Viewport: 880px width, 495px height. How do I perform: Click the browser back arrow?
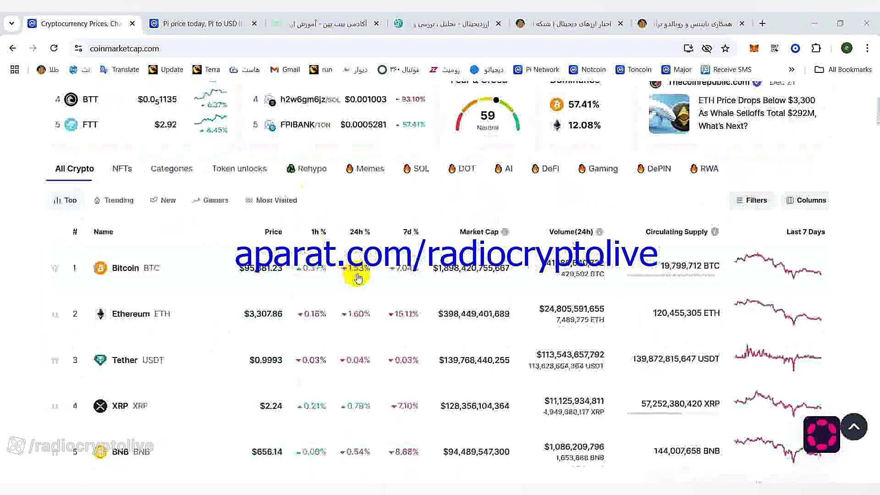[x=12, y=48]
